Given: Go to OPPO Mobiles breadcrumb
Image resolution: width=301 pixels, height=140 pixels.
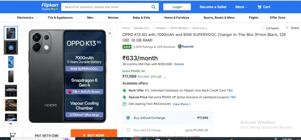Looking at the screenshot, I should (179, 28).
